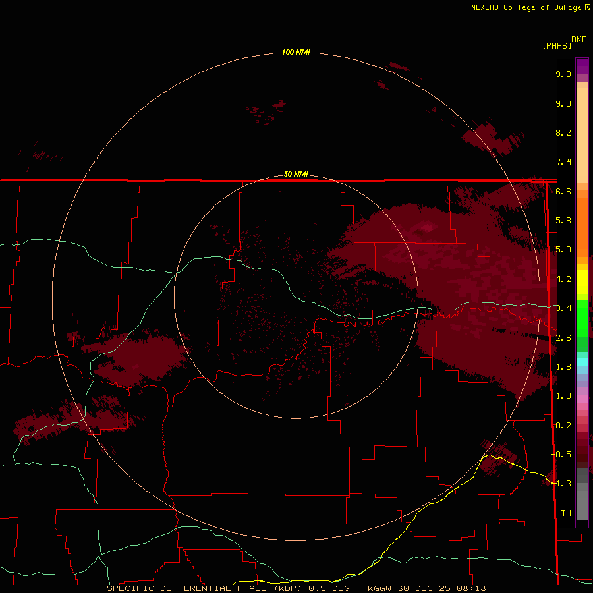
Task: Click the KGGW station identifier
Action: (x=380, y=588)
